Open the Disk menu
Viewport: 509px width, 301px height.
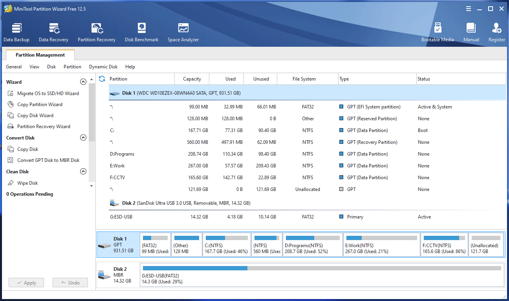51,67
